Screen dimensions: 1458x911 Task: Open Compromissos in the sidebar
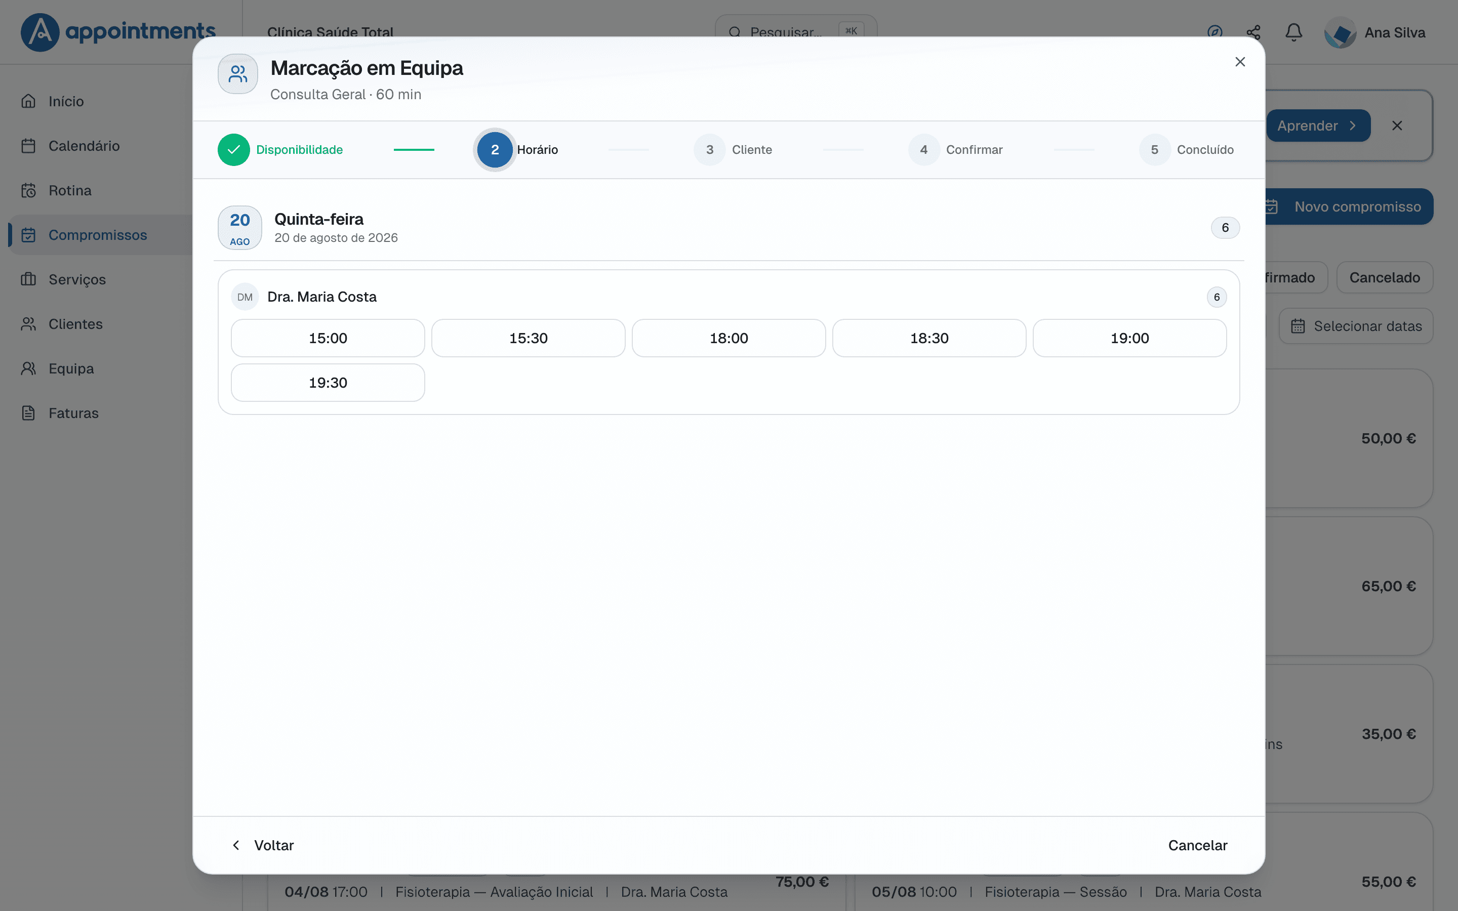point(100,235)
